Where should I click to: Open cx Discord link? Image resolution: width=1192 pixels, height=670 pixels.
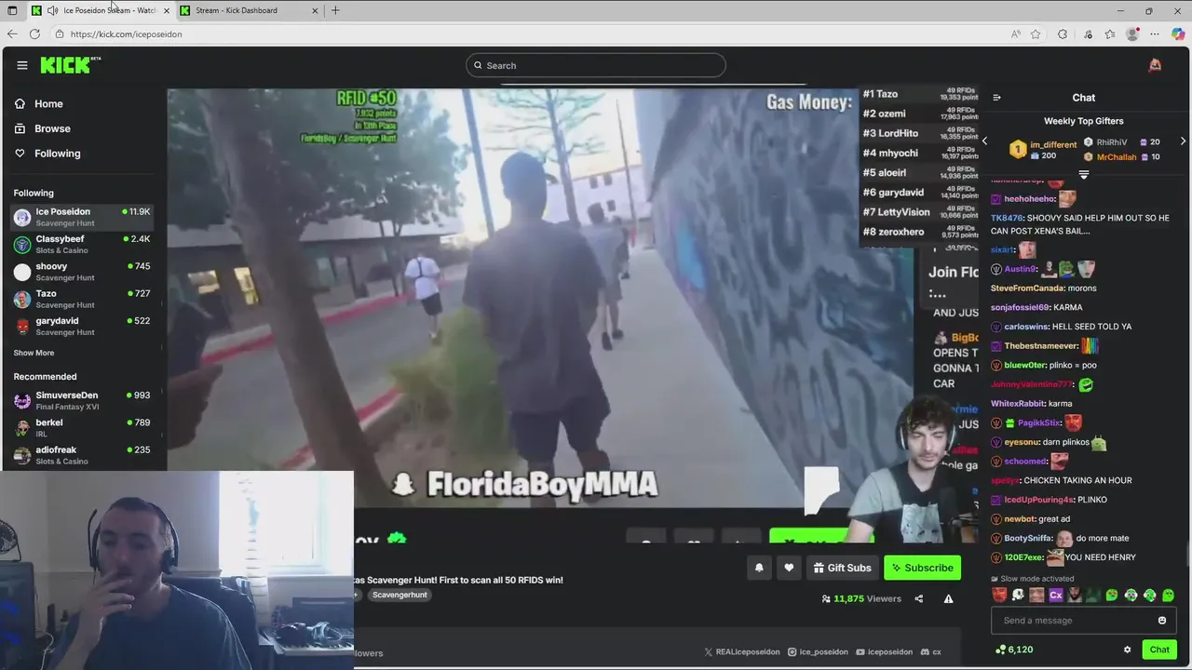pos(931,652)
